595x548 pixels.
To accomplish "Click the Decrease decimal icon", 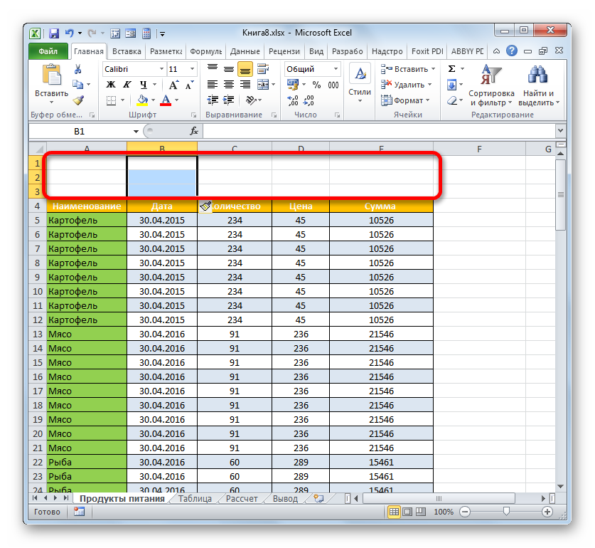I will (309, 100).
